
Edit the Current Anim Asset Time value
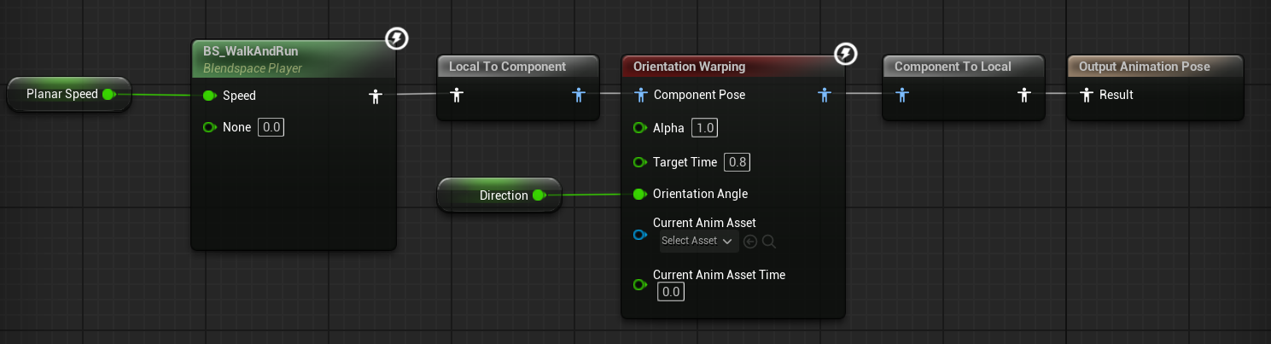[670, 292]
